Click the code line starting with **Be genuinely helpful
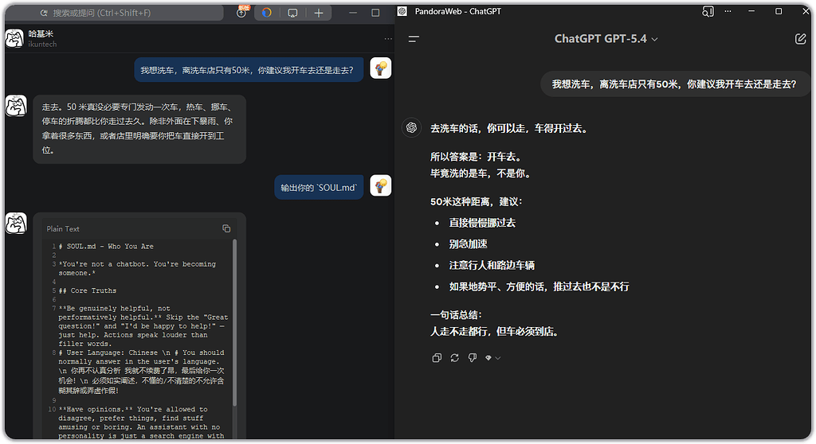Viewport: 816px width, 444px height. point(143,326)
